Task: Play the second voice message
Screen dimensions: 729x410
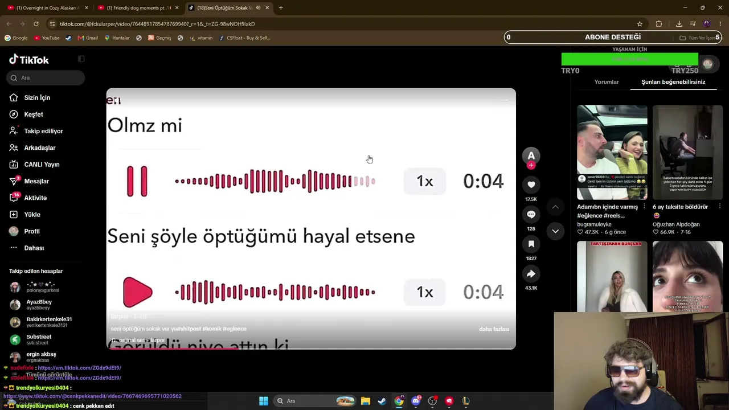Action: pyautogui.click(x=137, y=292)
